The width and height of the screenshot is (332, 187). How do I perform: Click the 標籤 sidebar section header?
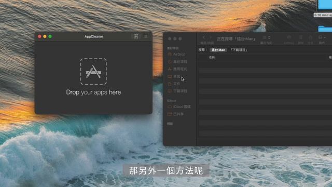[170, 124]
